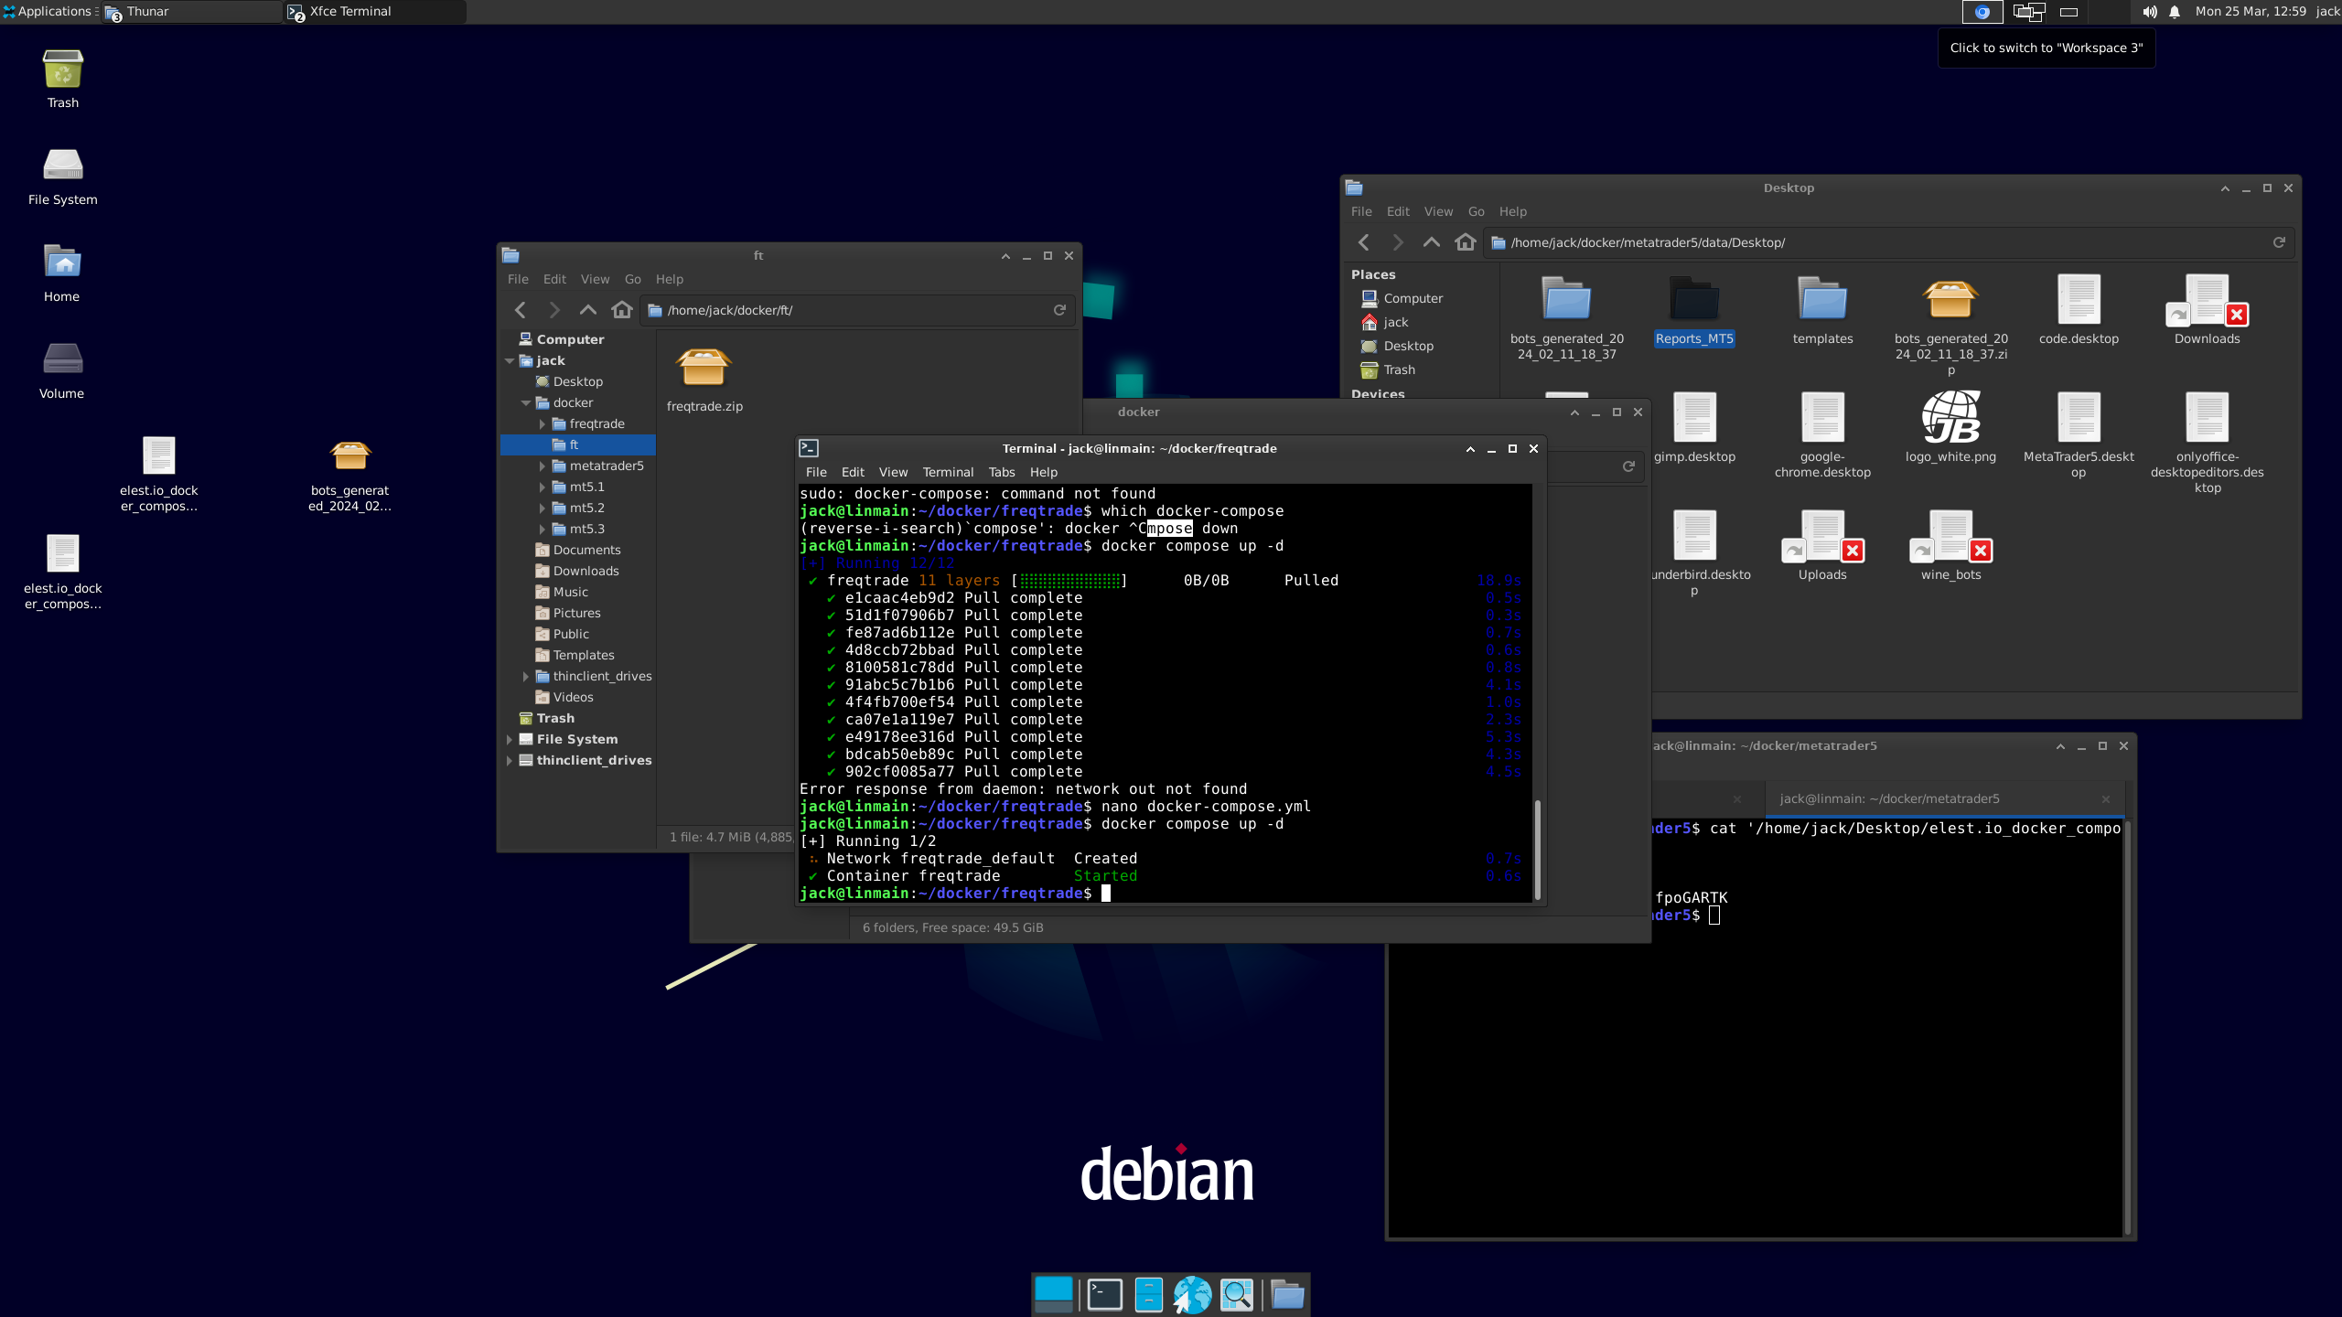Expand the File System tree node
This screenshot has height=1317, width=2342.
point(510,740)
